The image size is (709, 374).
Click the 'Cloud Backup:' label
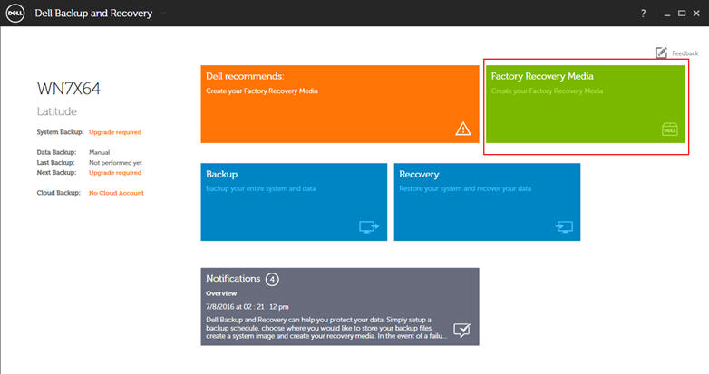[x=58, y=193]
